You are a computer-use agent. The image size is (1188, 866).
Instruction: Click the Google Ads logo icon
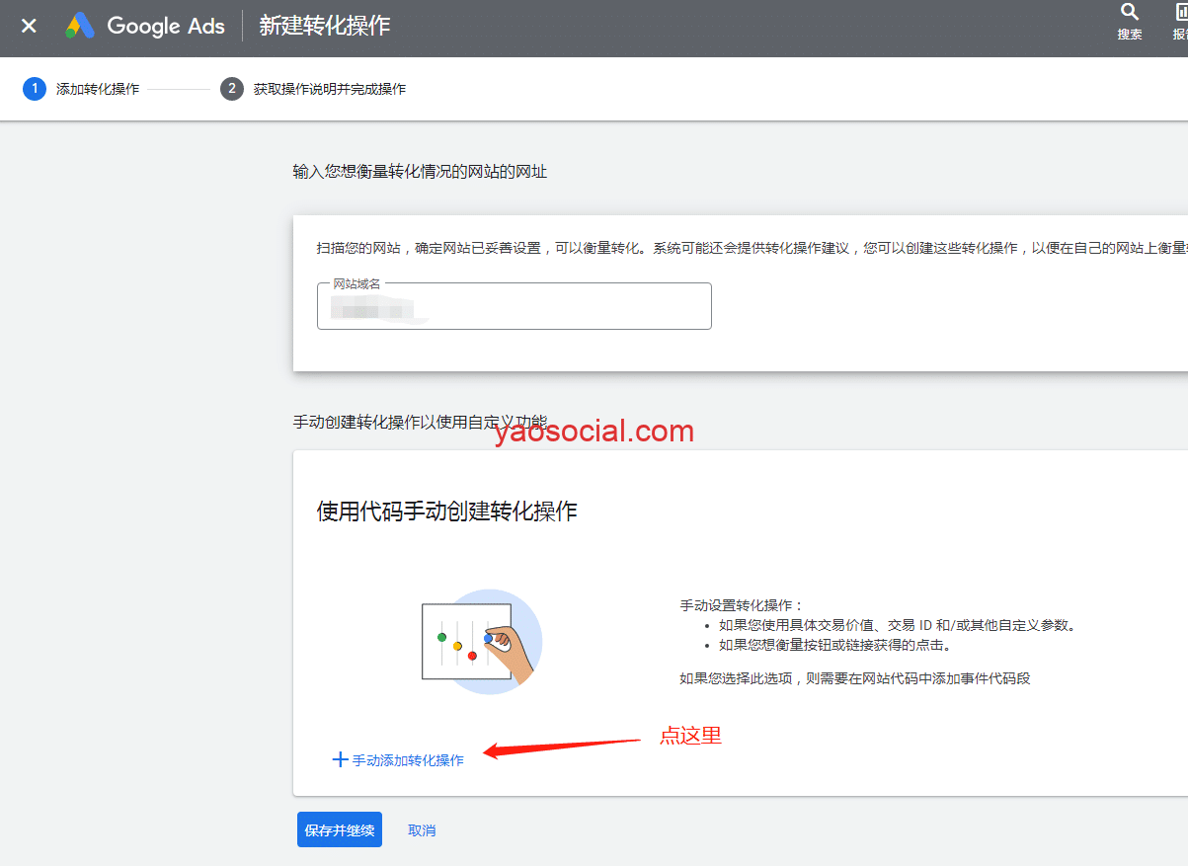(80, 27)
